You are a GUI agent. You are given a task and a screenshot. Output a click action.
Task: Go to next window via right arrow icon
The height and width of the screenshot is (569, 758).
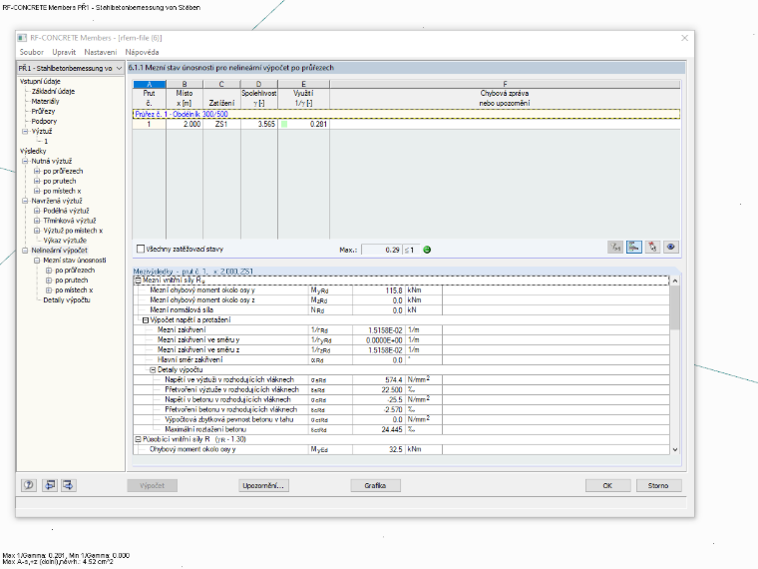click(x=68, y=485)
